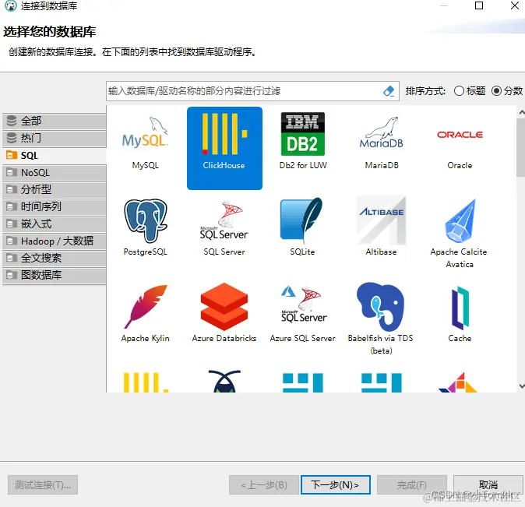Choose the Db2 for LUW driver

303,143
